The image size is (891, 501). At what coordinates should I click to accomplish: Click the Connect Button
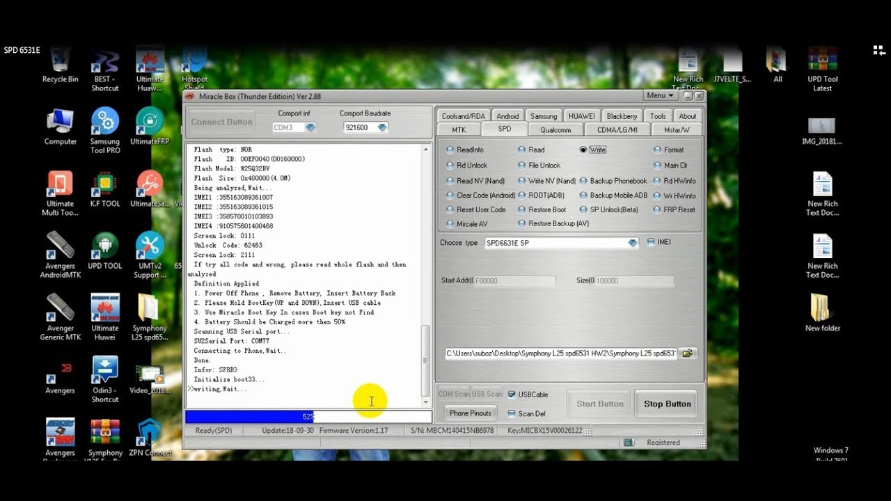[221, 122]
